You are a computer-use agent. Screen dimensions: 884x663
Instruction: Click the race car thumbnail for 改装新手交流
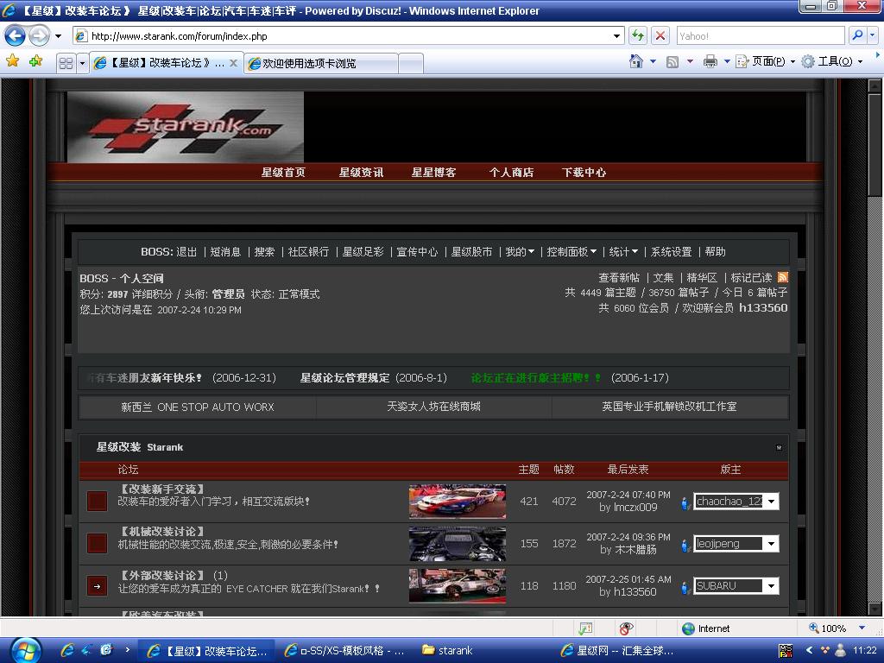click(x=458, y=502)
